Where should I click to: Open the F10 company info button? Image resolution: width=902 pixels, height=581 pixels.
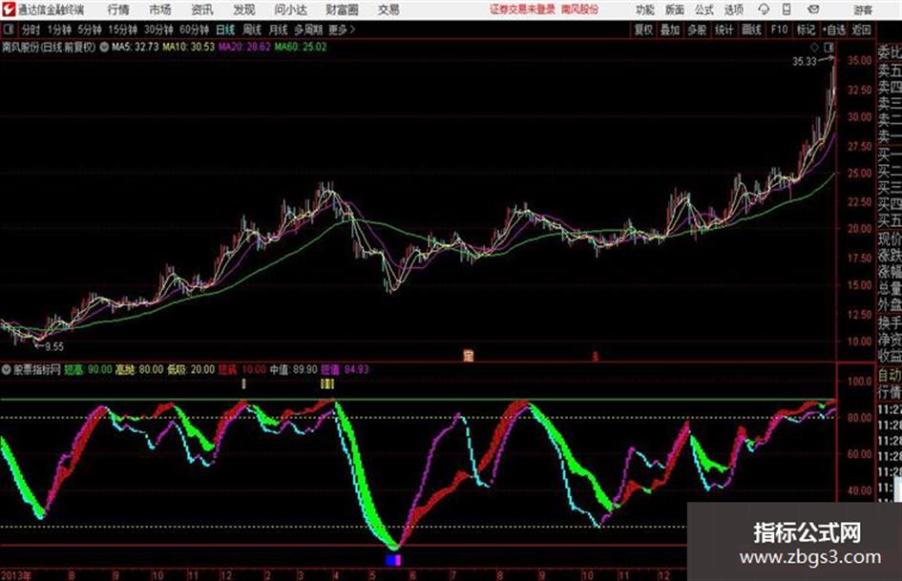[780, 30]
